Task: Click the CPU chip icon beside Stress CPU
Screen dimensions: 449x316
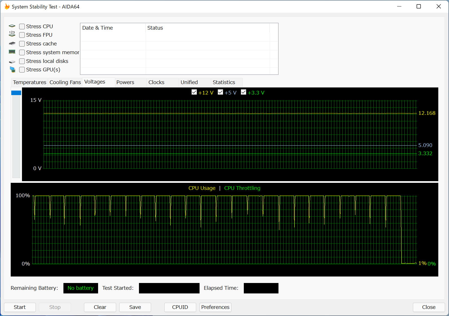Action: [x=12, y=26]
